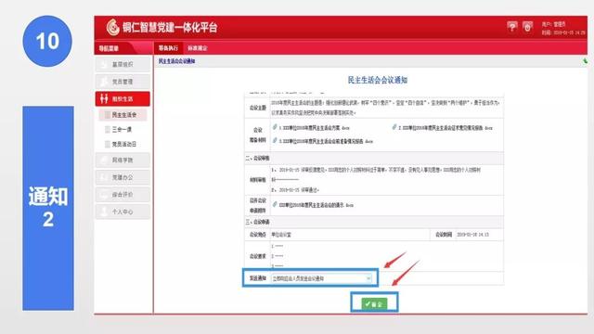
Task: Click the icon on the 个人中心 sidebar item
Action: pos(104,212)
